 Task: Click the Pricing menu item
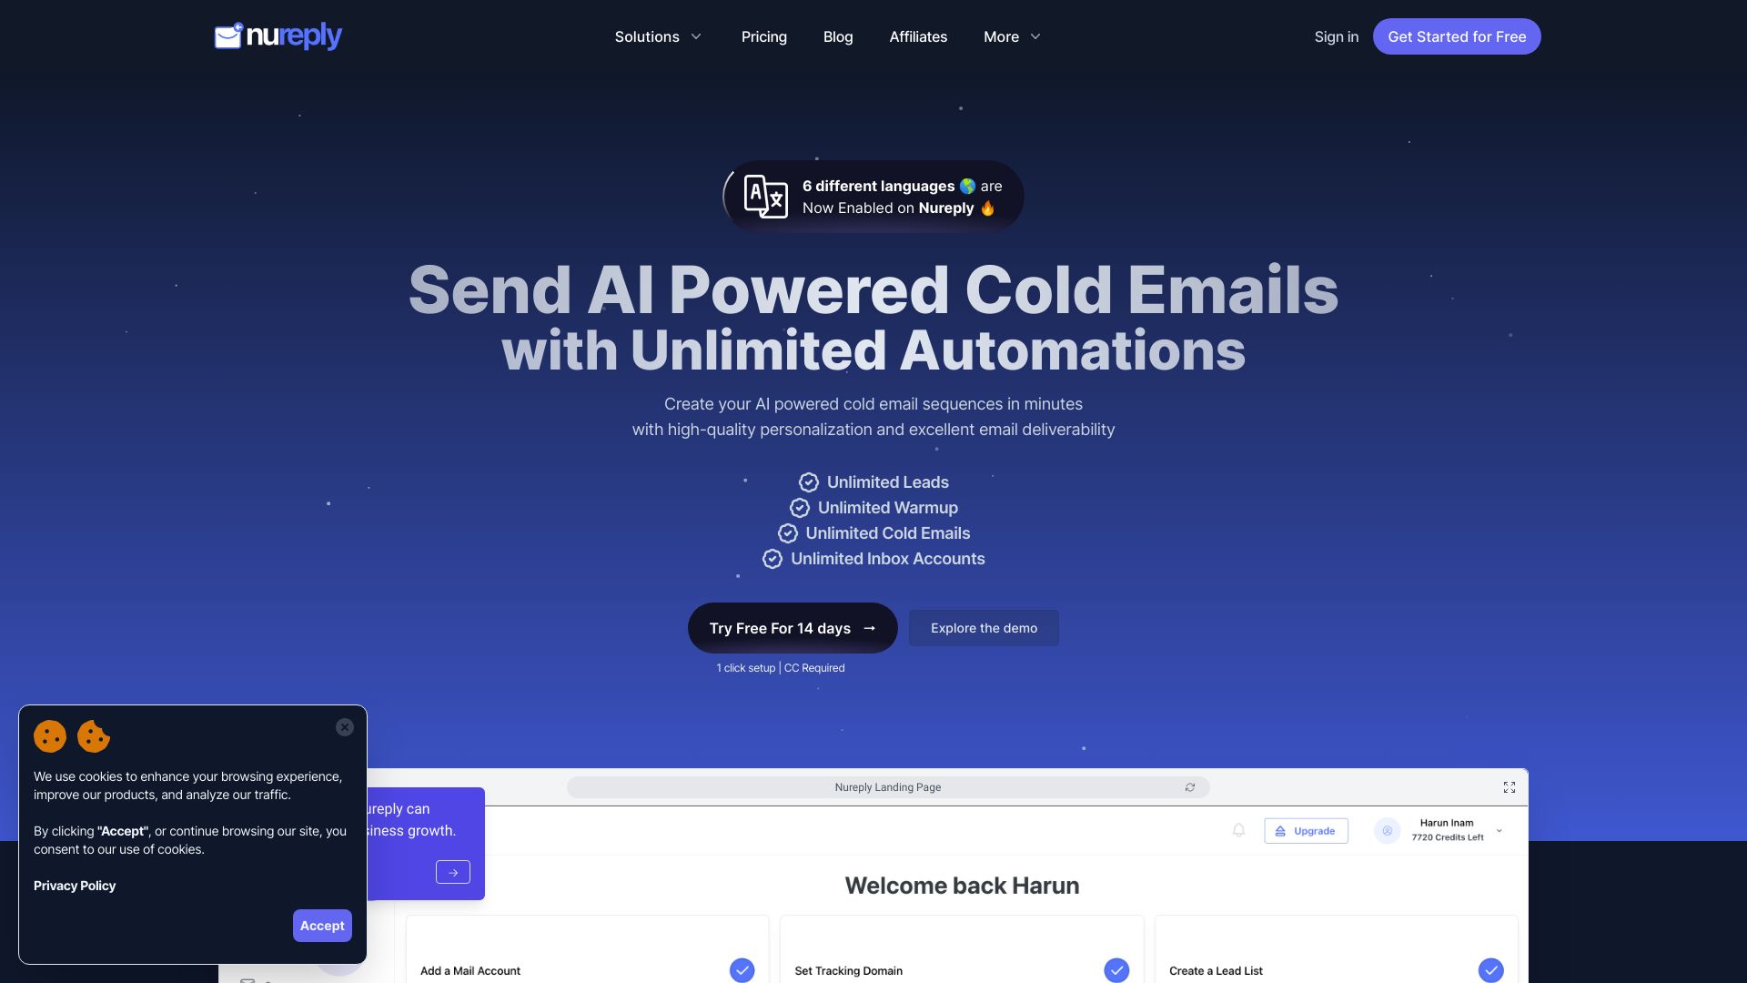click(x=763, y=36)
